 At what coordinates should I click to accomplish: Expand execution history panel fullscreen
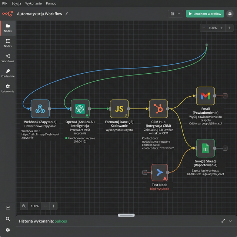[223, 221]
